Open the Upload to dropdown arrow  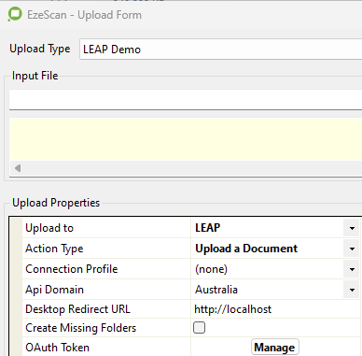352,228
